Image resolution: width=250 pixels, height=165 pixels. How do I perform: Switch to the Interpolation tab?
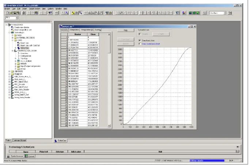(75, 30)
